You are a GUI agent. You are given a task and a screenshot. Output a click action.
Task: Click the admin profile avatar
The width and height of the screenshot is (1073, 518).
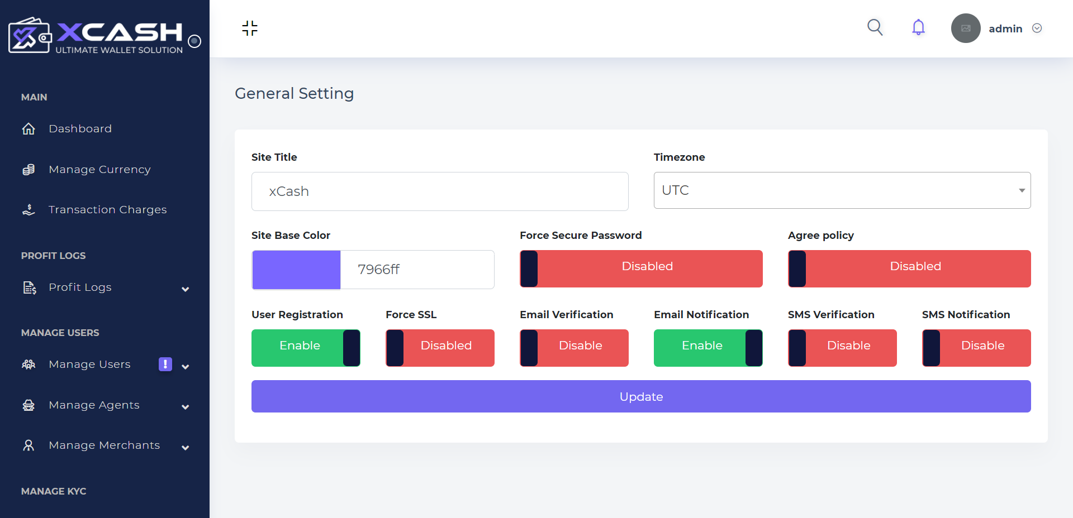[966, 28]
